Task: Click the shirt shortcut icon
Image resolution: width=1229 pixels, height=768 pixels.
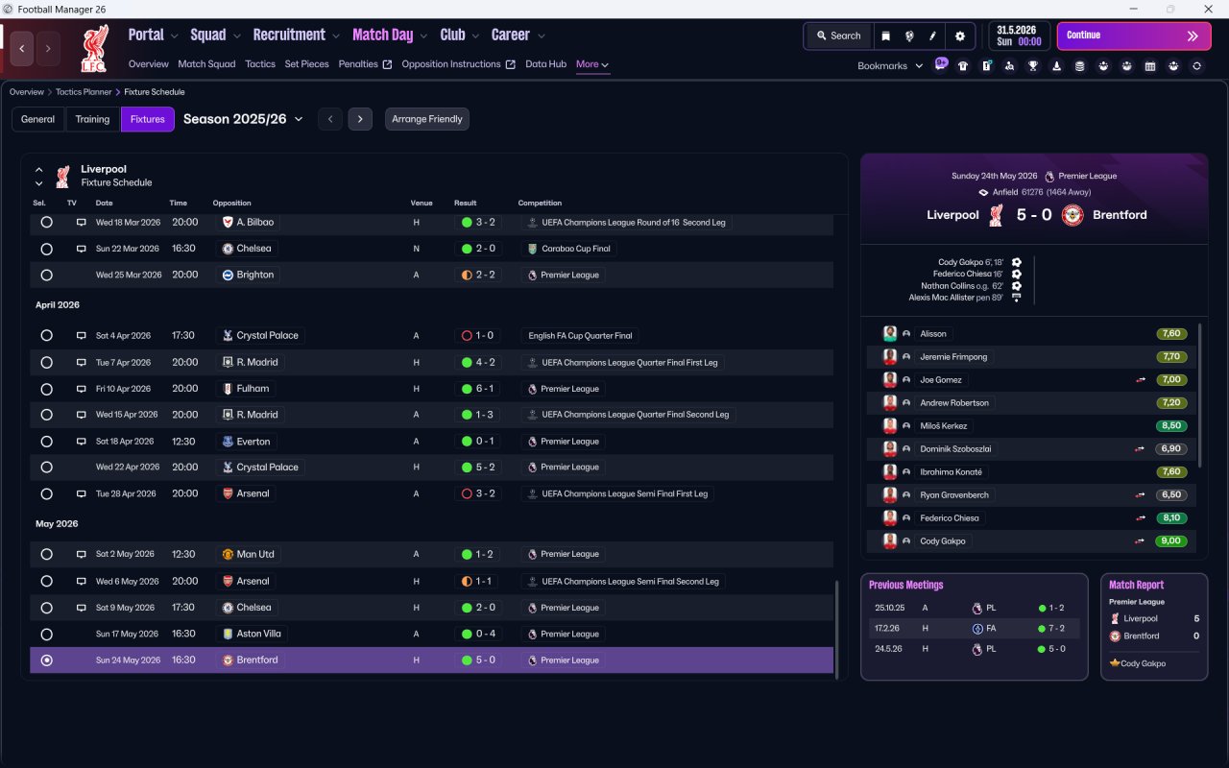Action: [x=963, y=66]
